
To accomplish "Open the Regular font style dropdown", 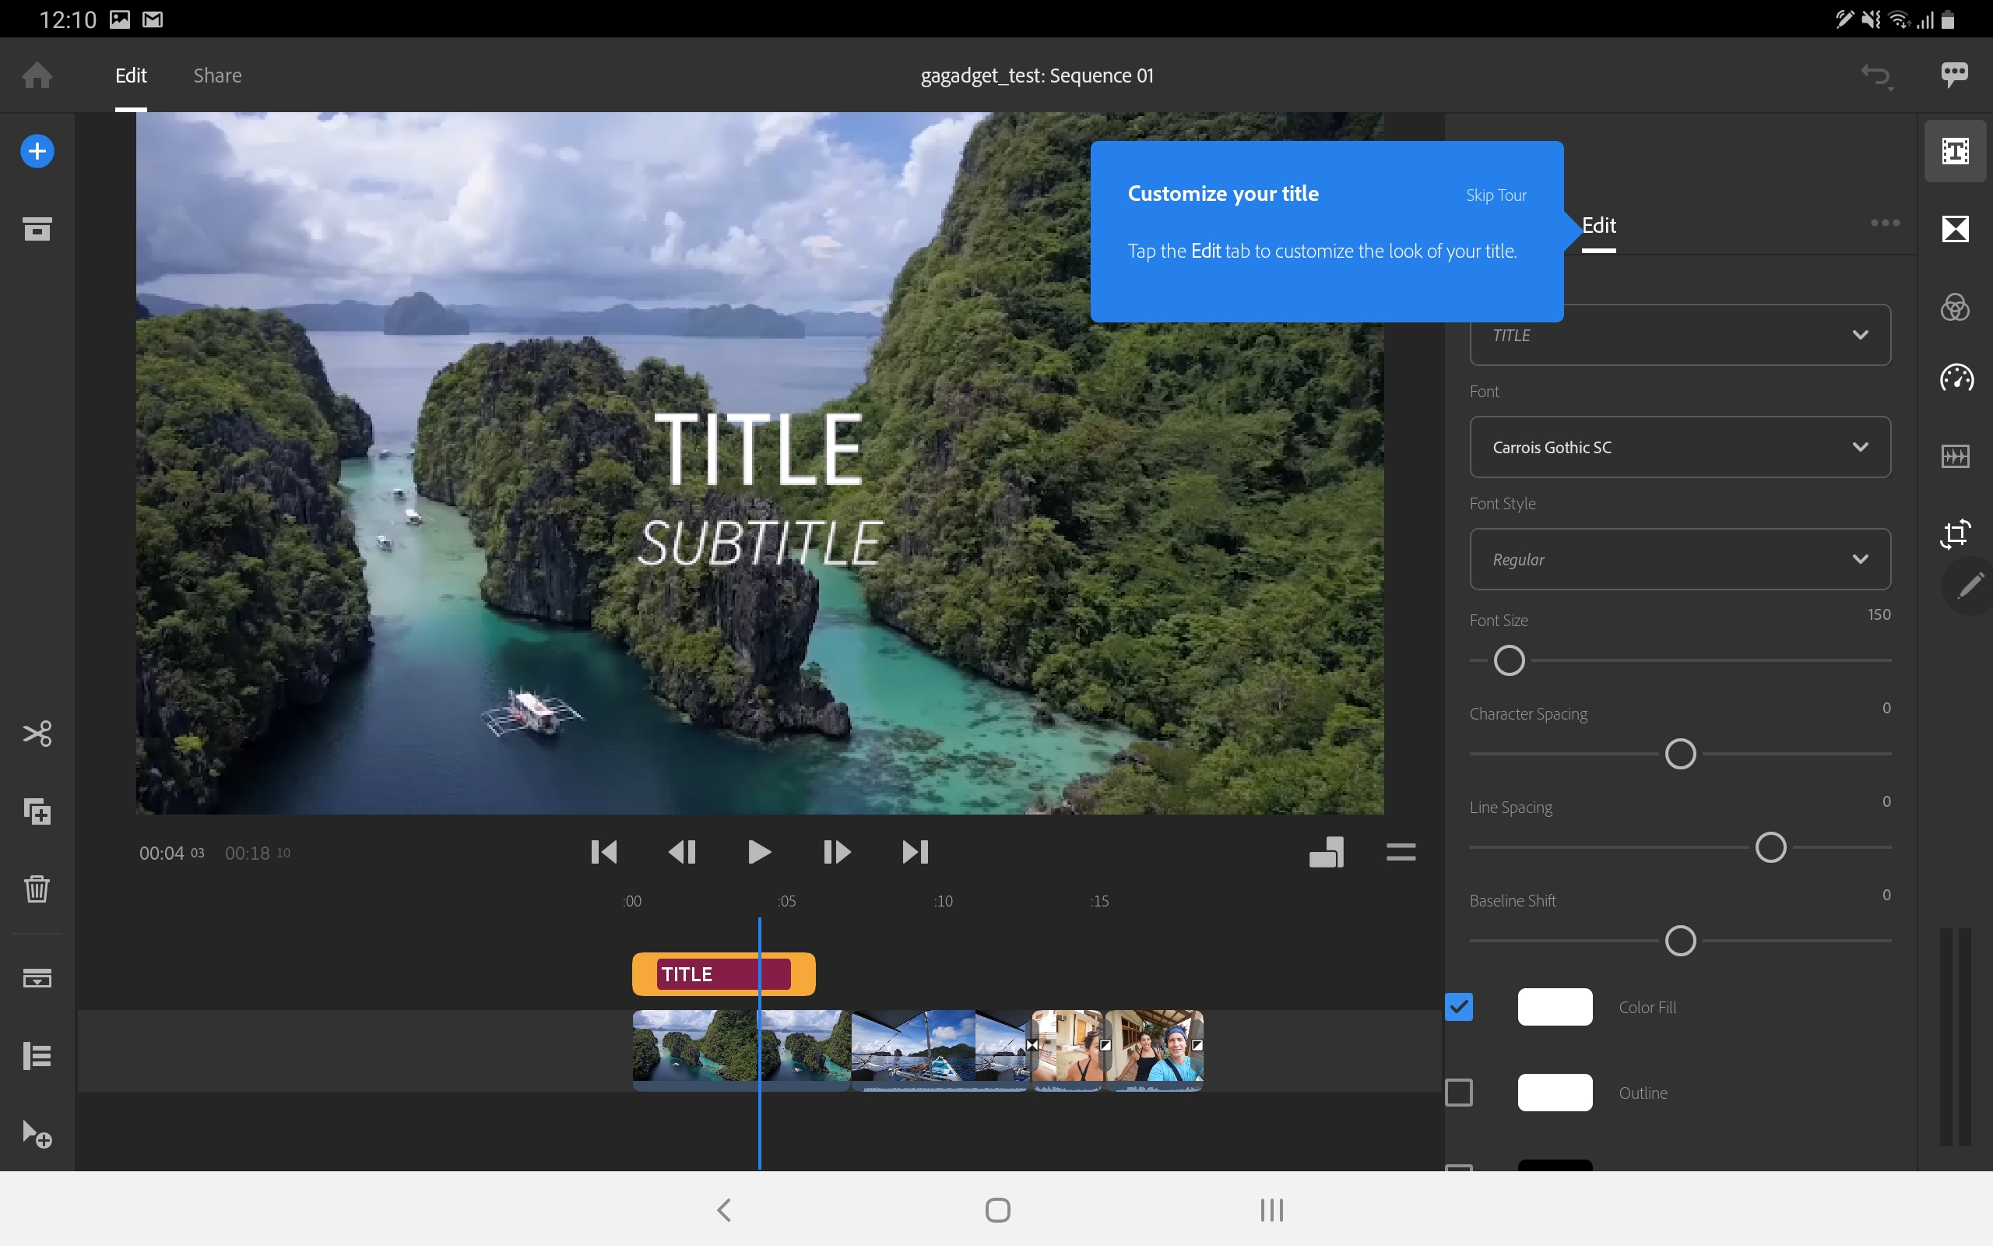I will click(1679, 558).
